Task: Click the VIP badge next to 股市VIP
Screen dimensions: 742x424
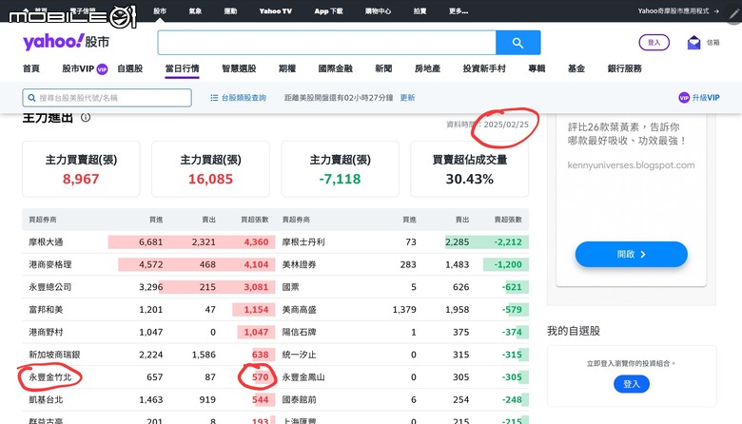Action: (x=102, y=69)
